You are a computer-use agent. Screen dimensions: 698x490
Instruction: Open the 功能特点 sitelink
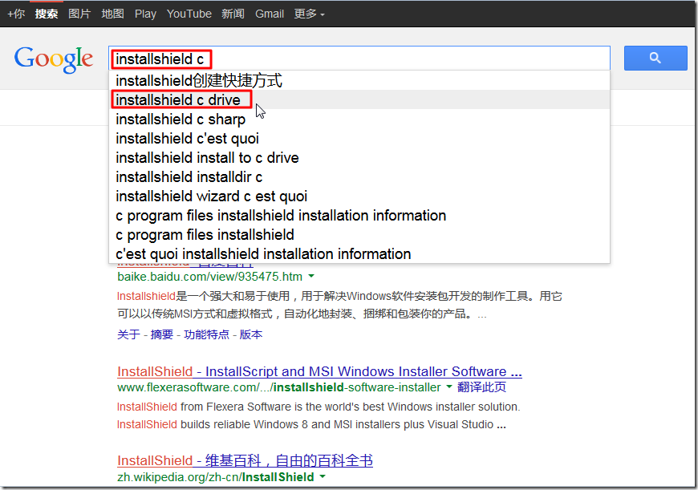206,334
